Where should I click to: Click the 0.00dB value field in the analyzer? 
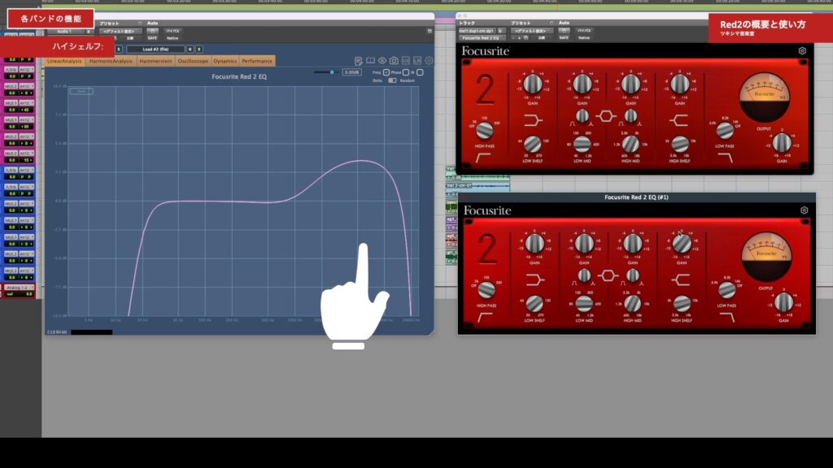tap(351, 72)
